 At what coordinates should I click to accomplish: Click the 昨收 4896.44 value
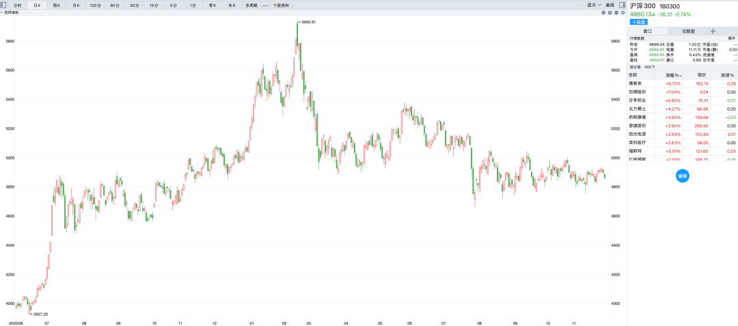(x=657, y=44)
